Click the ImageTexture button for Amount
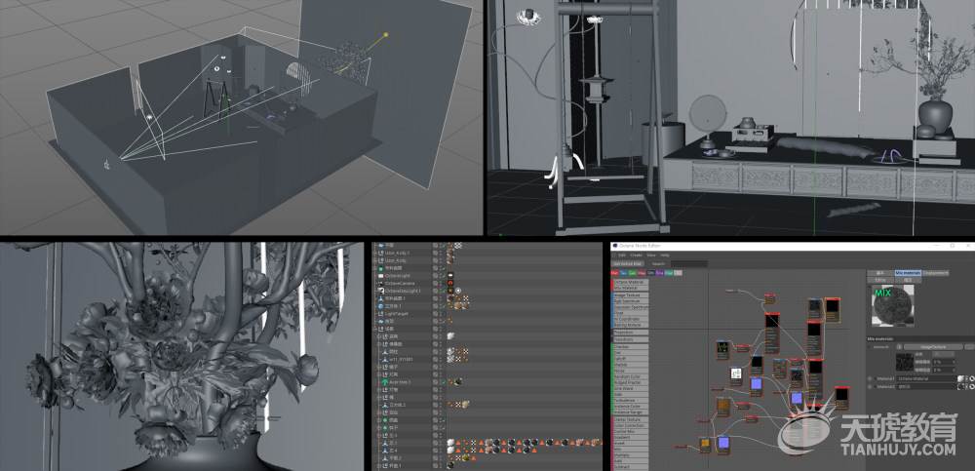 coord(933,347)
